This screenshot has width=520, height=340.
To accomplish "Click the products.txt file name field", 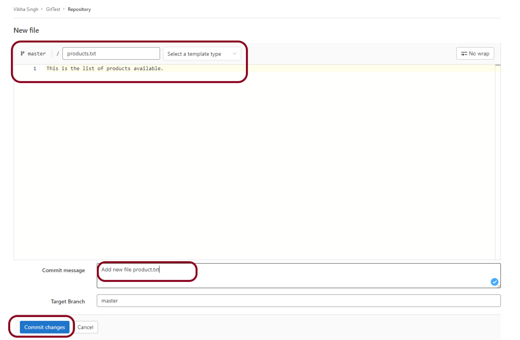I will [111, 54].
